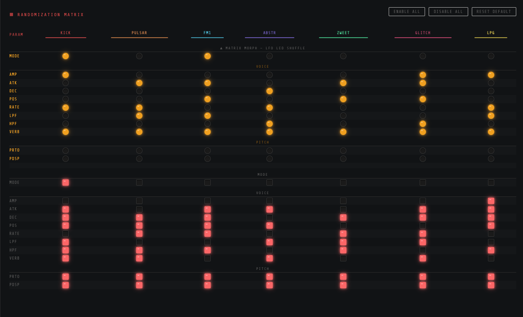Screen dimensions: 523x317
Task: Collapse the Matrix Morph LFO LED Shuffle section
Action: (262, 48)
